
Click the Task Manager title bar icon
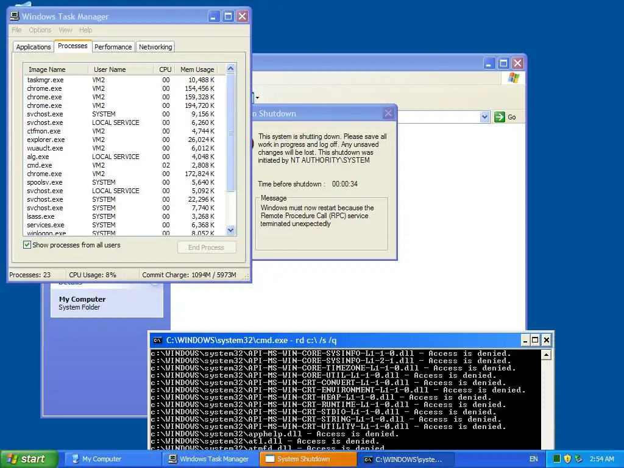[x=15, y=16]
